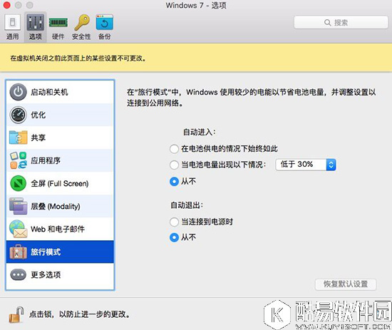Click the suitcase icon for 旅行模式
This screenshot has height=330, width=392.
pyautogui.click(x=18, y=252)
